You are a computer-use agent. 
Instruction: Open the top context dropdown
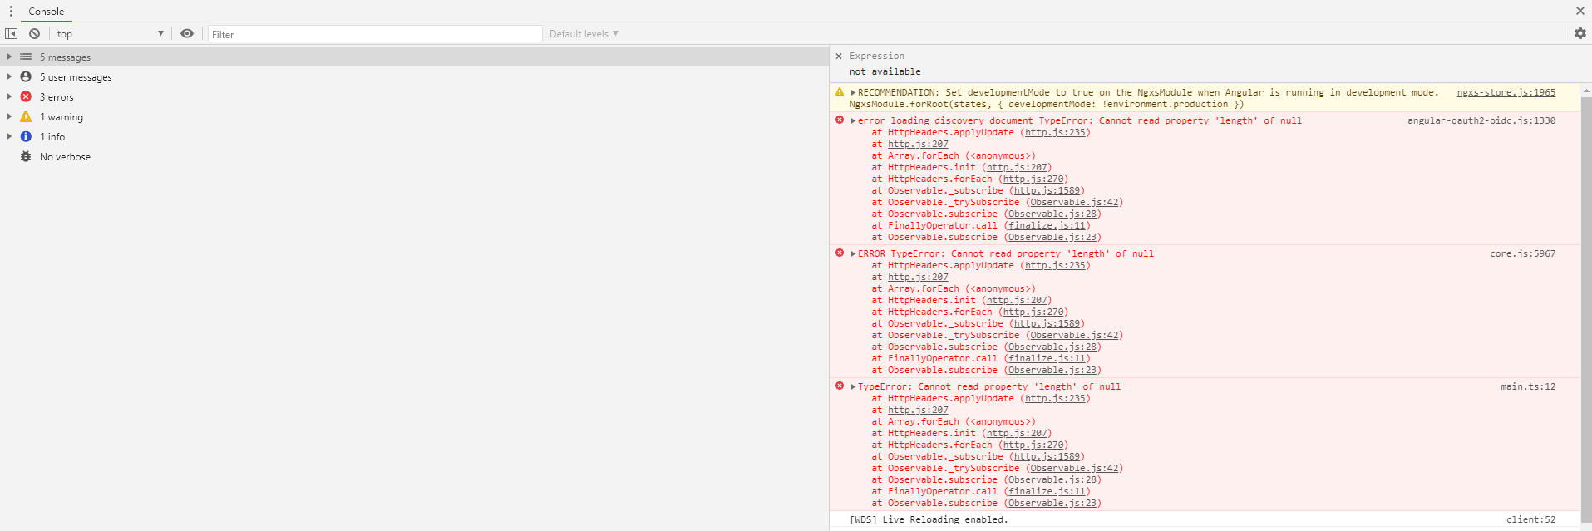pos(110,34)
